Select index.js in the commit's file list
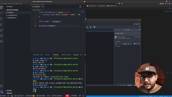This screenshot has height=97, width=172. click(x=118, y=46)
